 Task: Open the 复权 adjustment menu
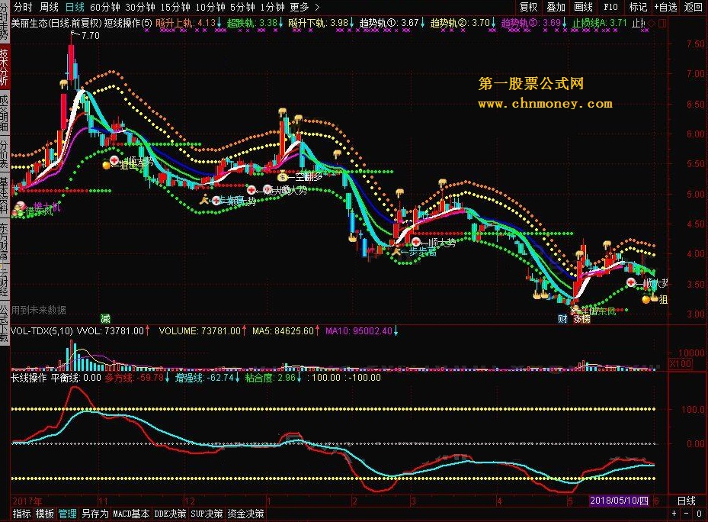tap(528, 7)
